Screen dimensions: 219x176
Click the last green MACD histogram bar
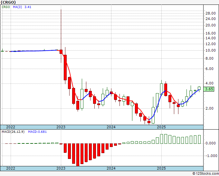[x=199, y=139]
